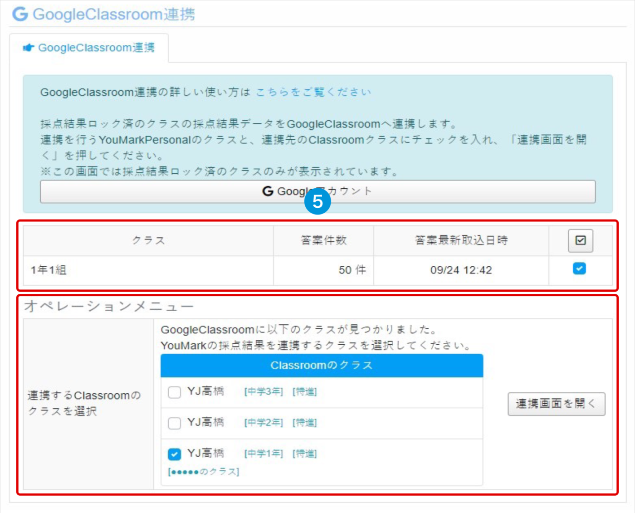Click the [特進] tag in 中学3年 row
This screenshot has width=635, height=513.
(304, 391)
